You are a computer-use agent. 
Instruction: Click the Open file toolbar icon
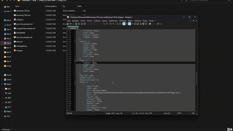(x=71, y=24)
